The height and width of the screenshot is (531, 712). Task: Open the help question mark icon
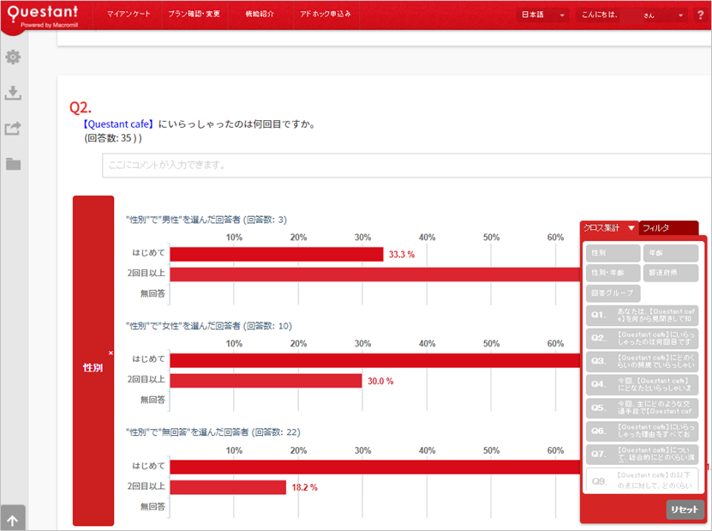point(700,15)
